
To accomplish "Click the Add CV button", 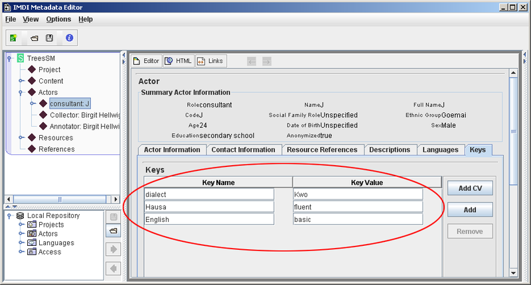I will [470, 189].
